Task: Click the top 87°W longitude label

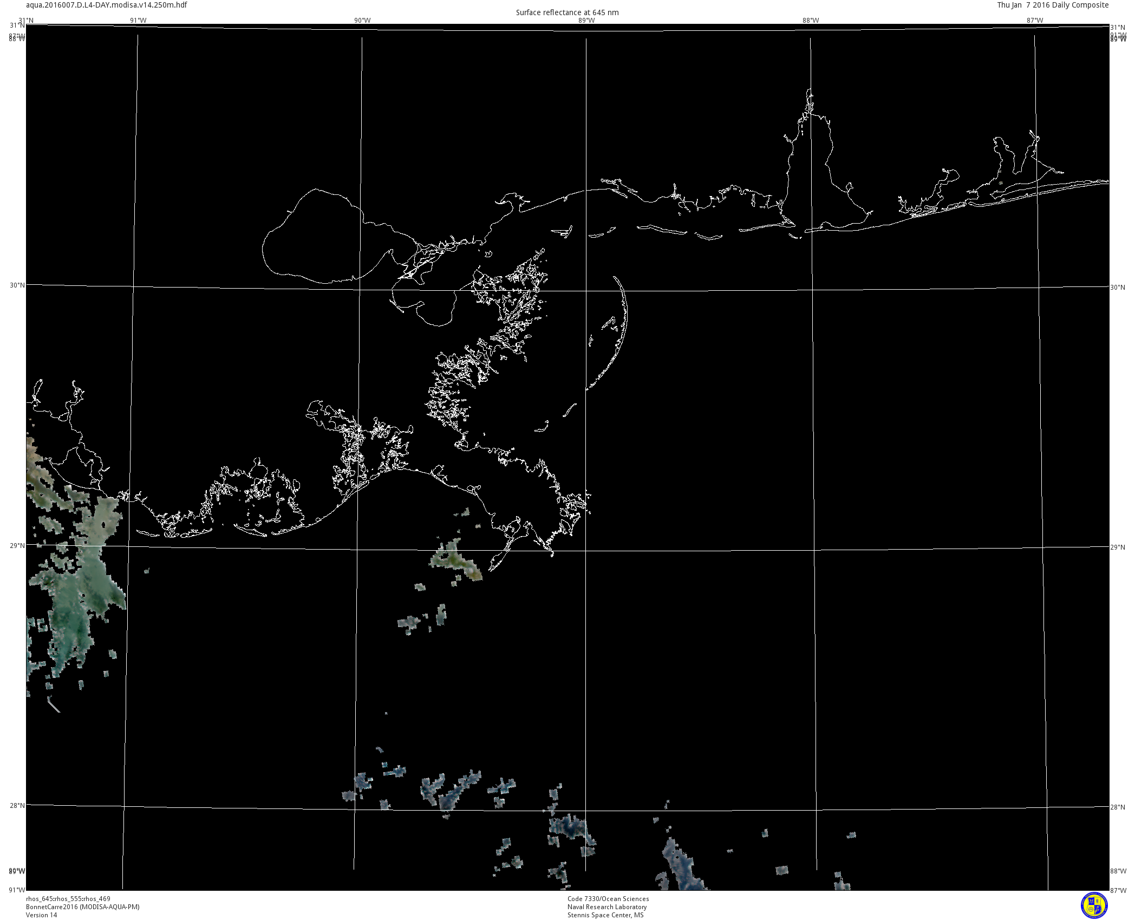Action: pos(1035,21)
